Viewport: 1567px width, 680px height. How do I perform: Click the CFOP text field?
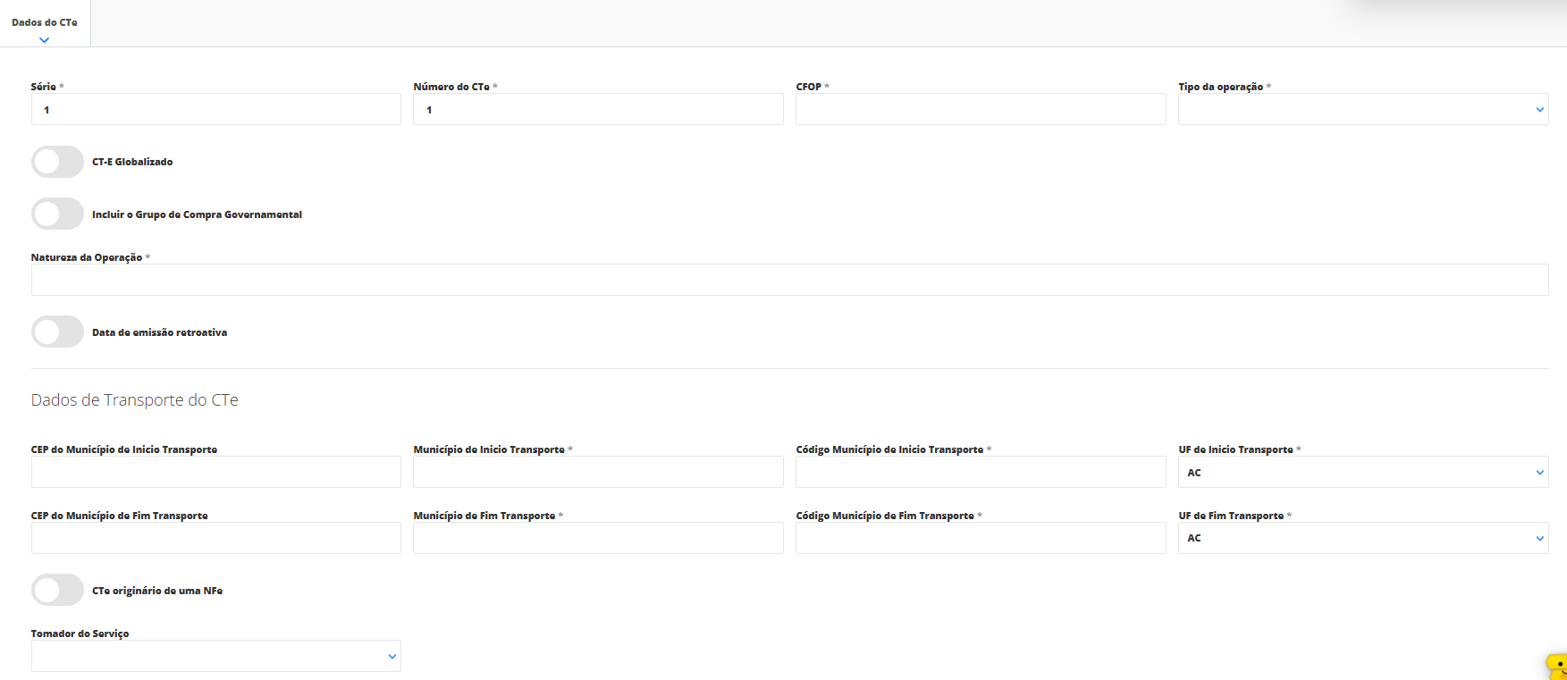click(980, 110)
